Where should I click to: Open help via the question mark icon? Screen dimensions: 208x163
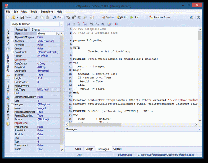[x=198, y=17]
